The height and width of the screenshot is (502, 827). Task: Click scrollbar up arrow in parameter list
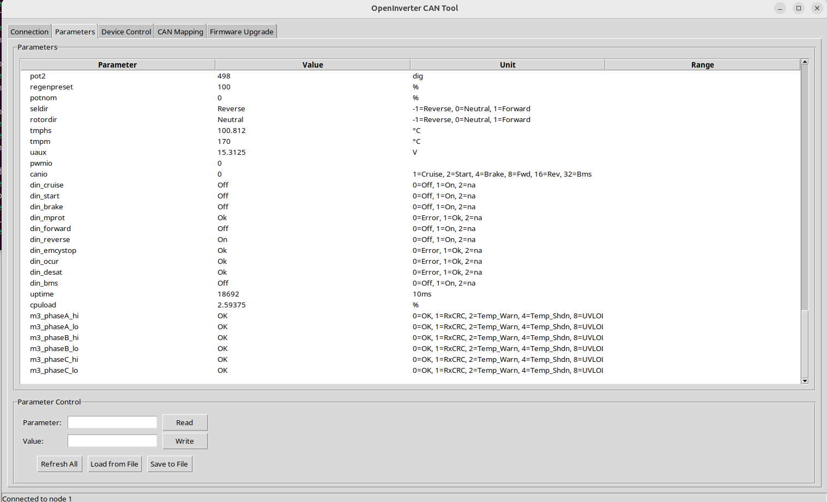(x=805, y=62)
